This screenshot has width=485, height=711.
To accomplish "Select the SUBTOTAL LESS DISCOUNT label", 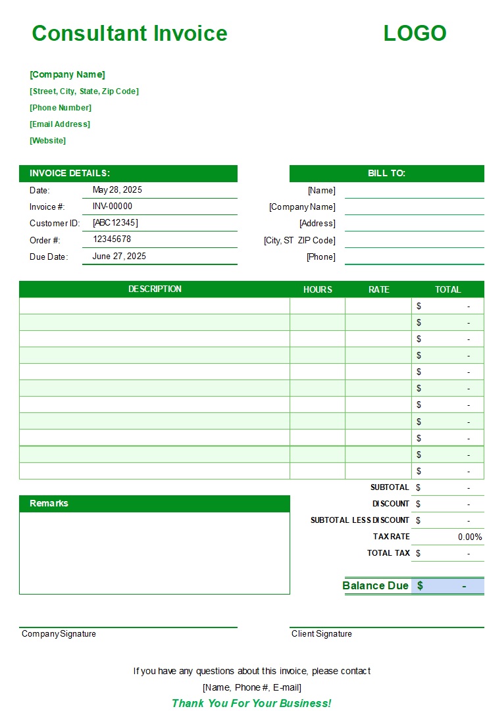I will (360, 520).
